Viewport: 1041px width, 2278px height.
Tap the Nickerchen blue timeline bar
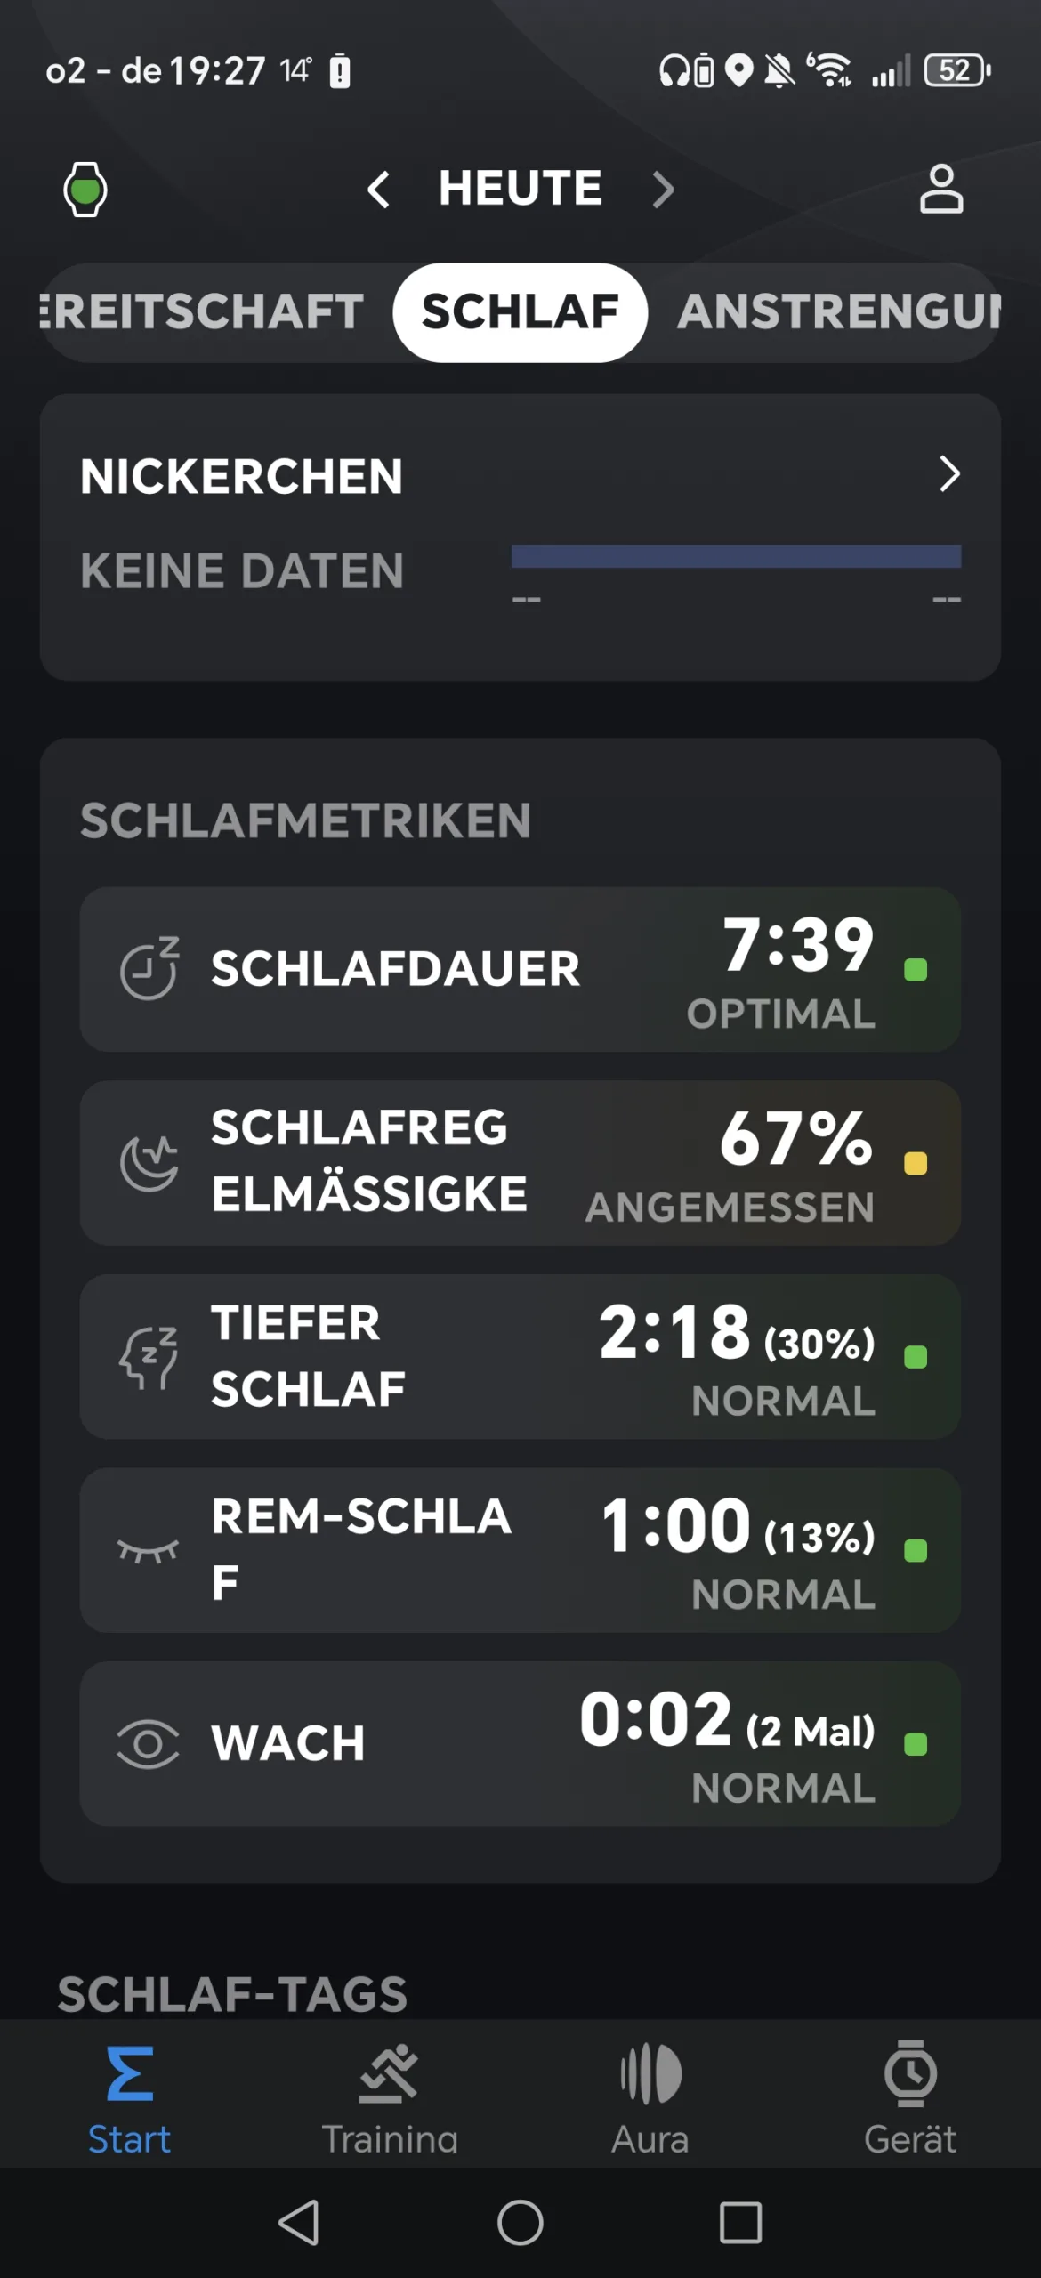736,557
